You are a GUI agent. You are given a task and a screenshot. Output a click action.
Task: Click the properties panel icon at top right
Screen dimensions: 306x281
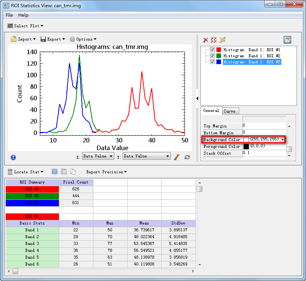point(287,40)
